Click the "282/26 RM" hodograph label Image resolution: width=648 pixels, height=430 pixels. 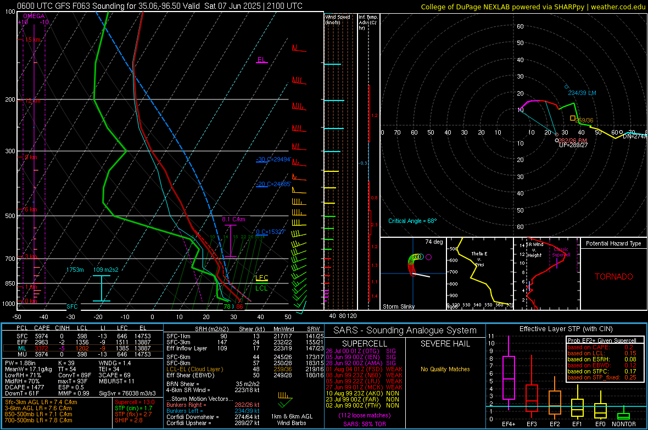point(573,141)
